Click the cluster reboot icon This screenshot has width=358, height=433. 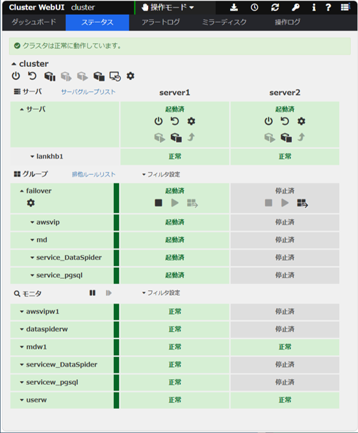pos(32,76)
